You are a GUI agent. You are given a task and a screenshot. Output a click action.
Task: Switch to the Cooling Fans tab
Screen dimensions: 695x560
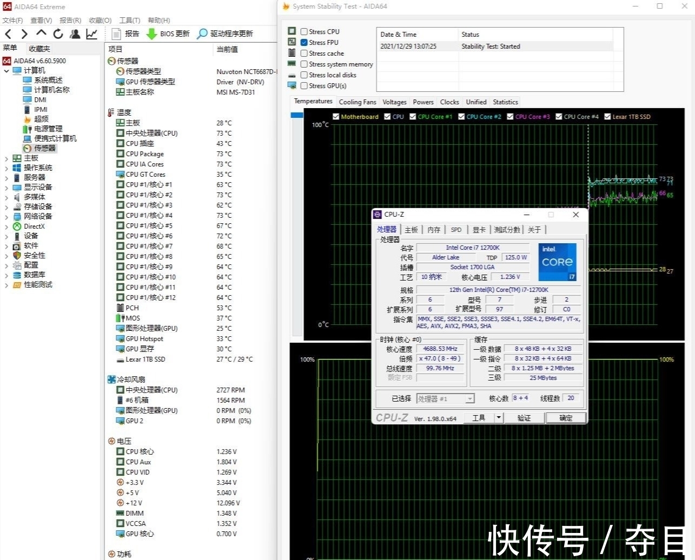click(x=357, y=102)
